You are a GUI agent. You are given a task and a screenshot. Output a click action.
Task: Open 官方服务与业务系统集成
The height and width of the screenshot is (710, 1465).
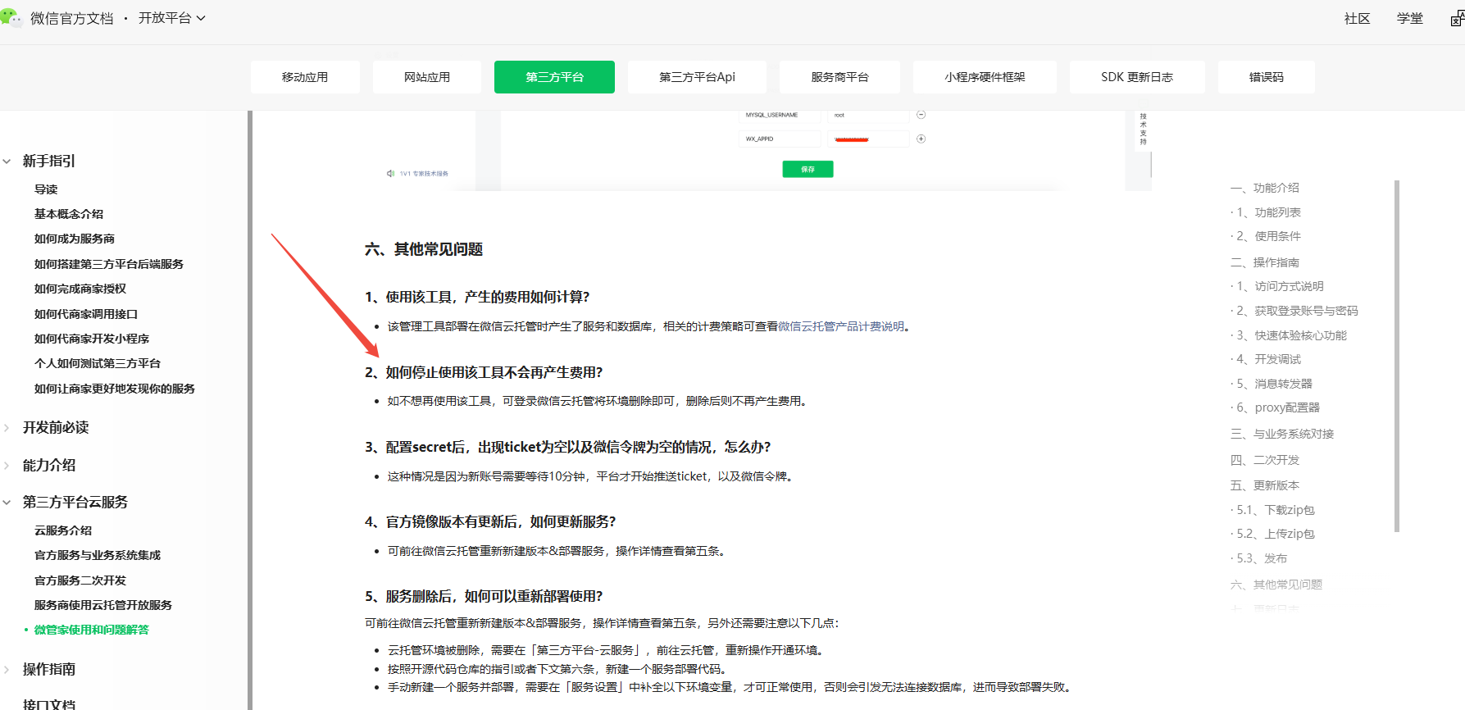pos(98,555)
